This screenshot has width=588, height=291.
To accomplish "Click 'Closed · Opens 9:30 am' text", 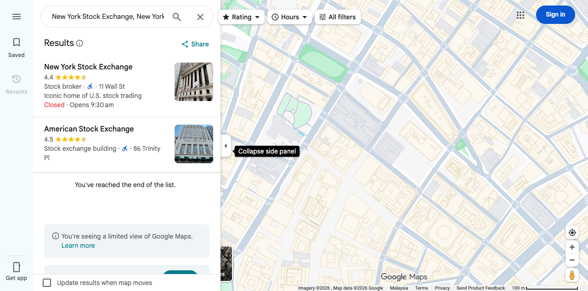I will [x=79, y=105].
